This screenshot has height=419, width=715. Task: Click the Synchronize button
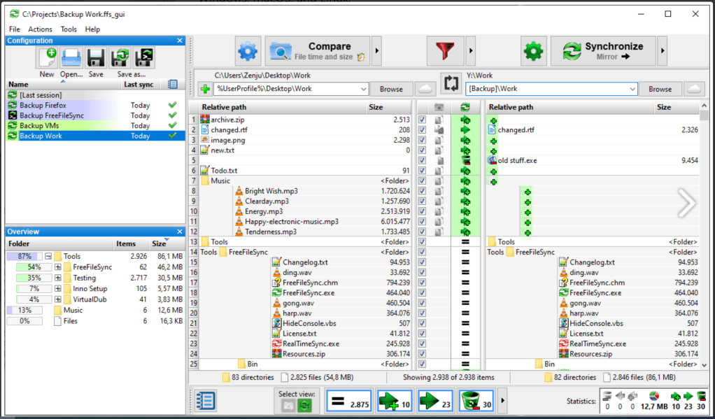604,51
